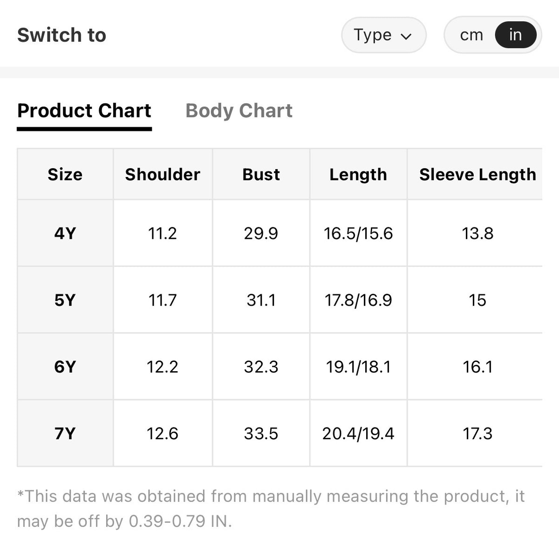Click the Size column header
559x550 pixels.
(x=65, y=174)
